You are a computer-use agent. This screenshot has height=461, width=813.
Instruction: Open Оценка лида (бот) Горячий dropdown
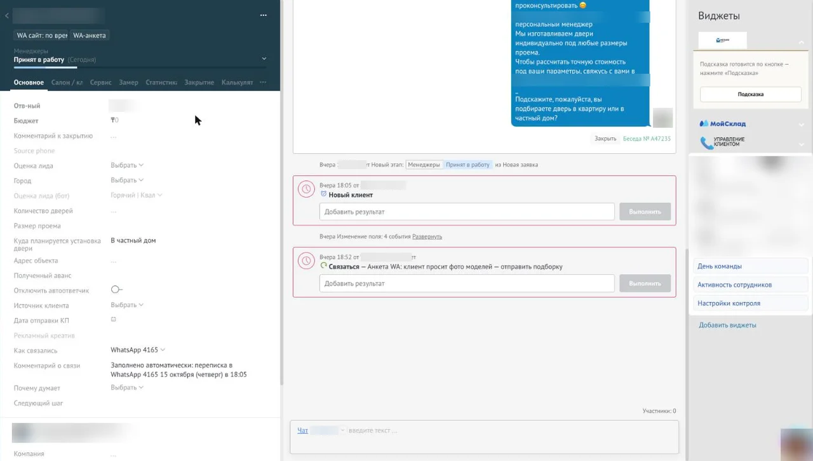137,195
